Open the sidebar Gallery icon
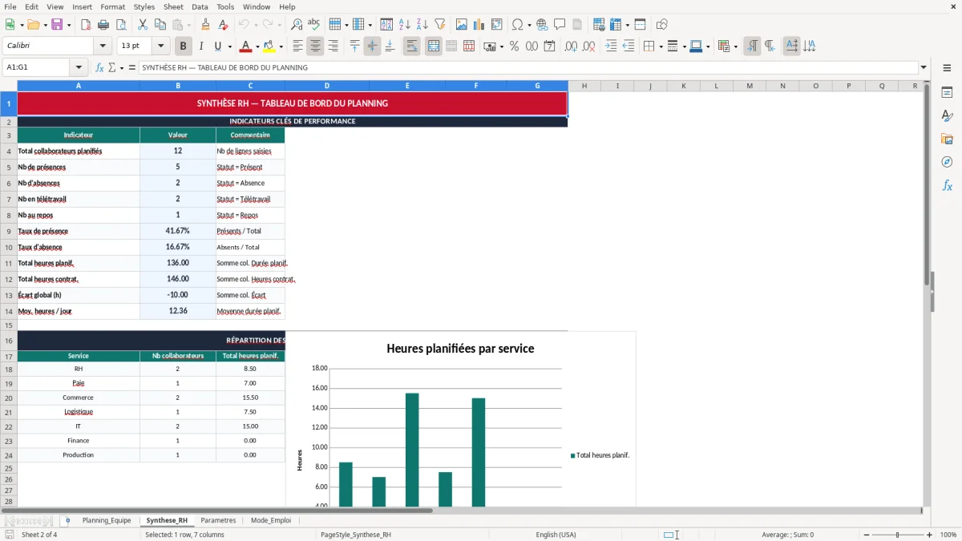The image size is (962, 541). click(x=947, y=139)
